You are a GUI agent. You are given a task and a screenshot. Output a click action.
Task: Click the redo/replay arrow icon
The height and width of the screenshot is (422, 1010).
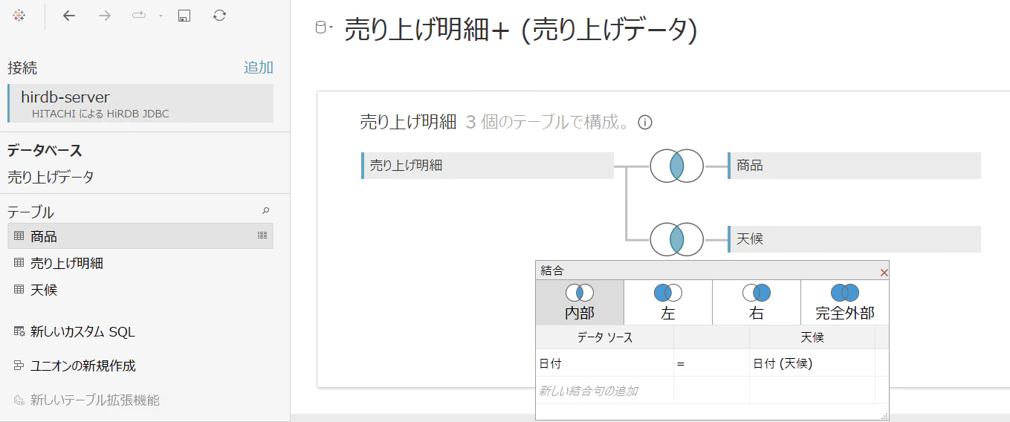tap(139, 16)
